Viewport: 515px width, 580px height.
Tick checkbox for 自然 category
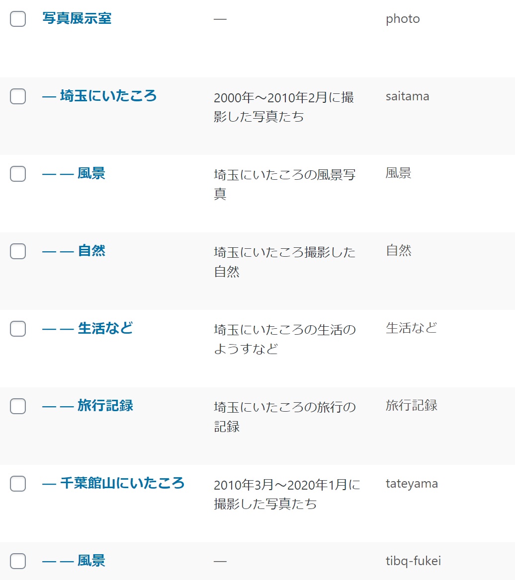[x=18, y=251]
